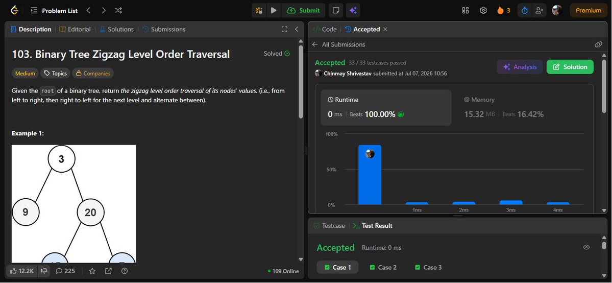Screen dimensions: 612x283
Task: Click the streak flame counter
Action: [x=504, y=11]
